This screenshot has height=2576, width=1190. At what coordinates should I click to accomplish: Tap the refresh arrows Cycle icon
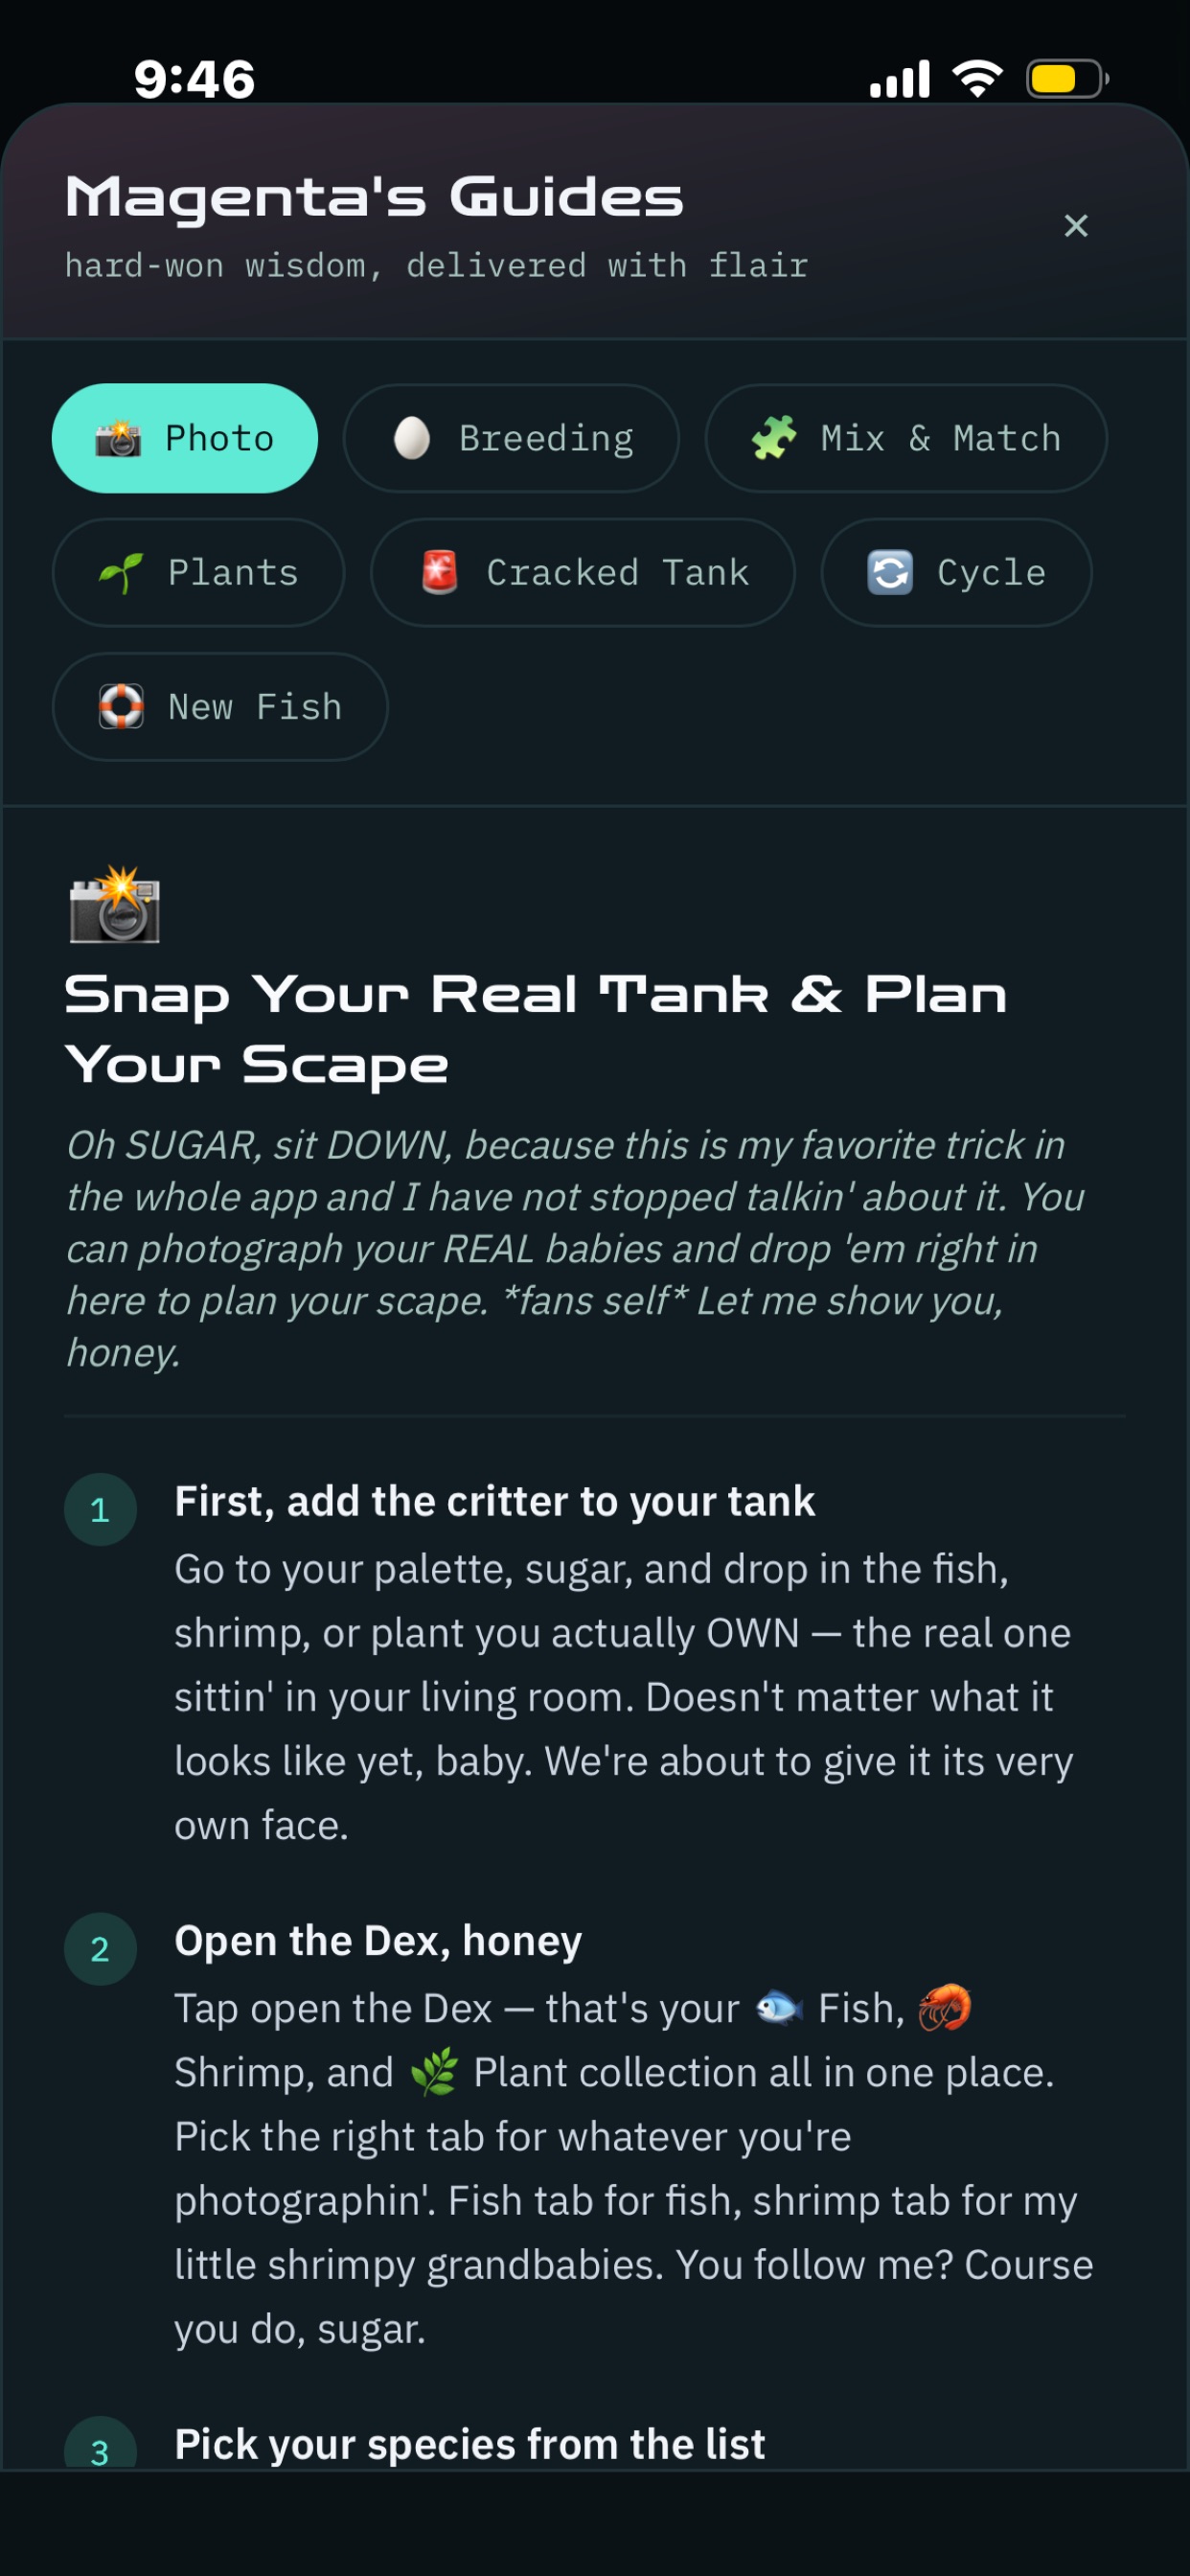click(x=890, y=573)
